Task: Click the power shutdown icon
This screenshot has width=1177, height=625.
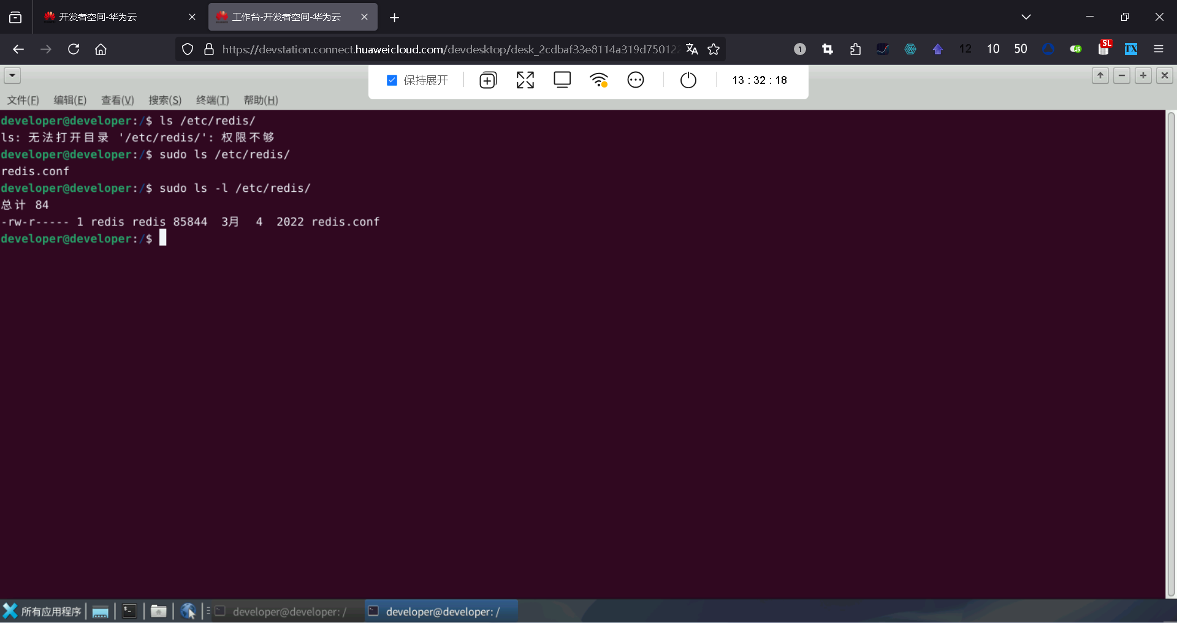Action: [688, 80]
